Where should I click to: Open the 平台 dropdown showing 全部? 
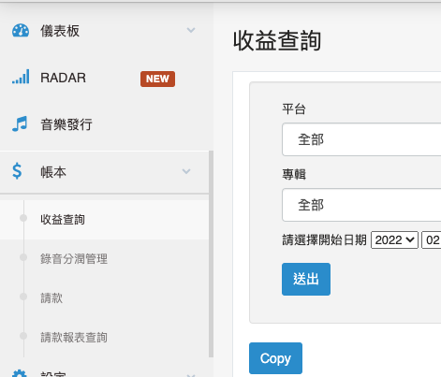[x=361, y=139]
